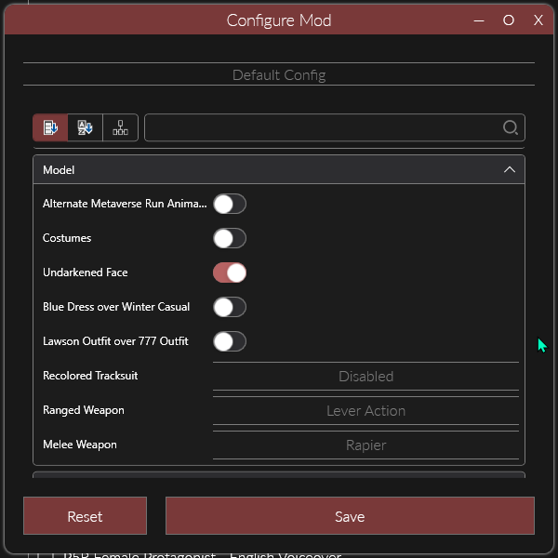Open the Melee Weapon dropdown
This screenshot has width=558, height=558.
pyautogui.click(x=365, y=445)
